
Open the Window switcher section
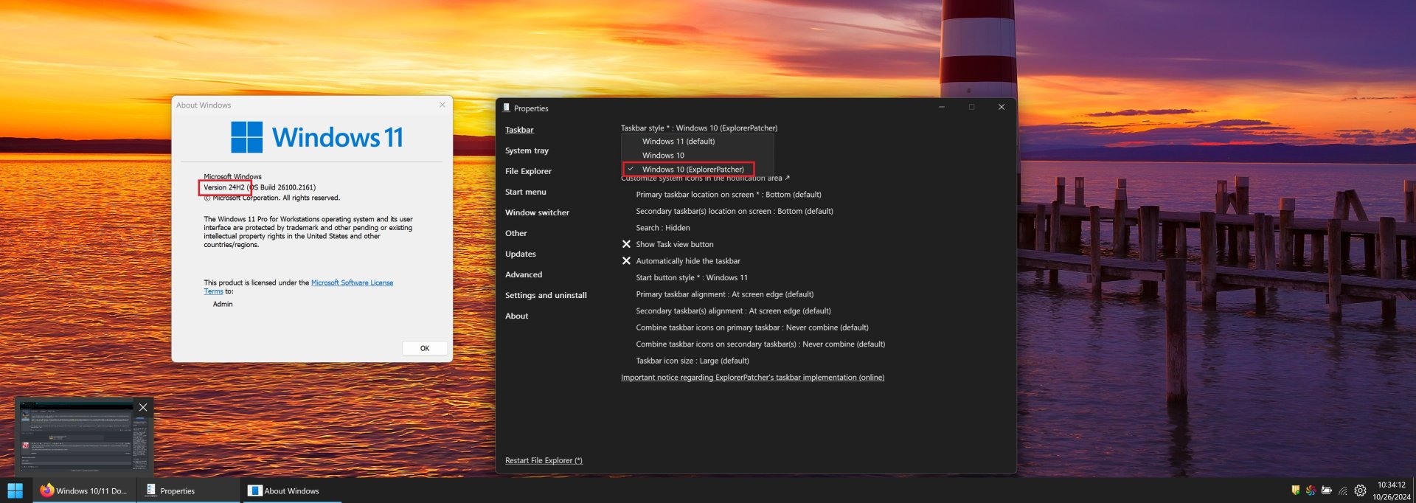[537, 212]
